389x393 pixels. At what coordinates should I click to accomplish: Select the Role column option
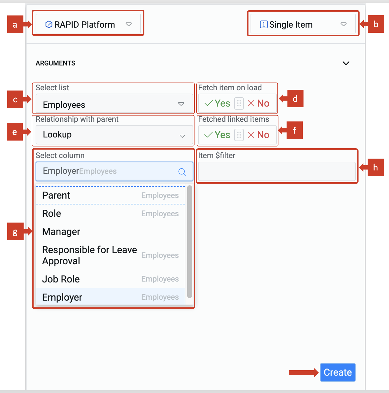(111, 214)
